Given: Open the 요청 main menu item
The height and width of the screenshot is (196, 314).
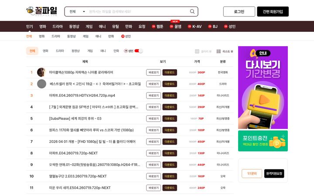Looking at the screenshot, I should [142, 27].
